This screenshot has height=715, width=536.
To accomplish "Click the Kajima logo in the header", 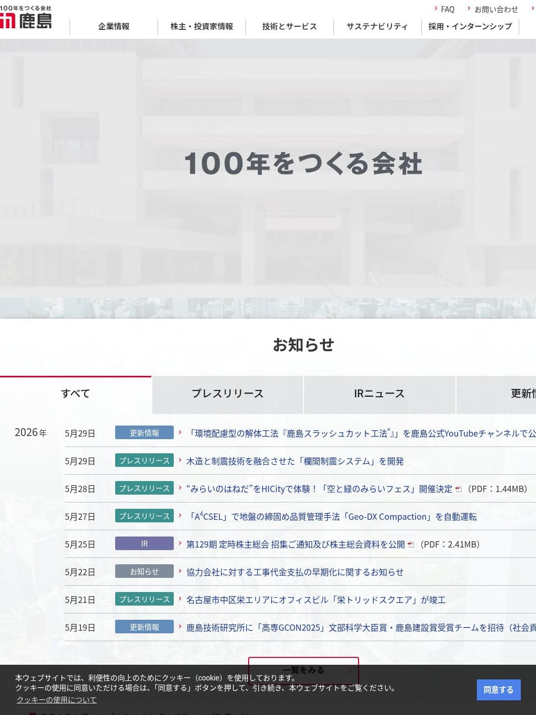I will [x=26, y=17].
